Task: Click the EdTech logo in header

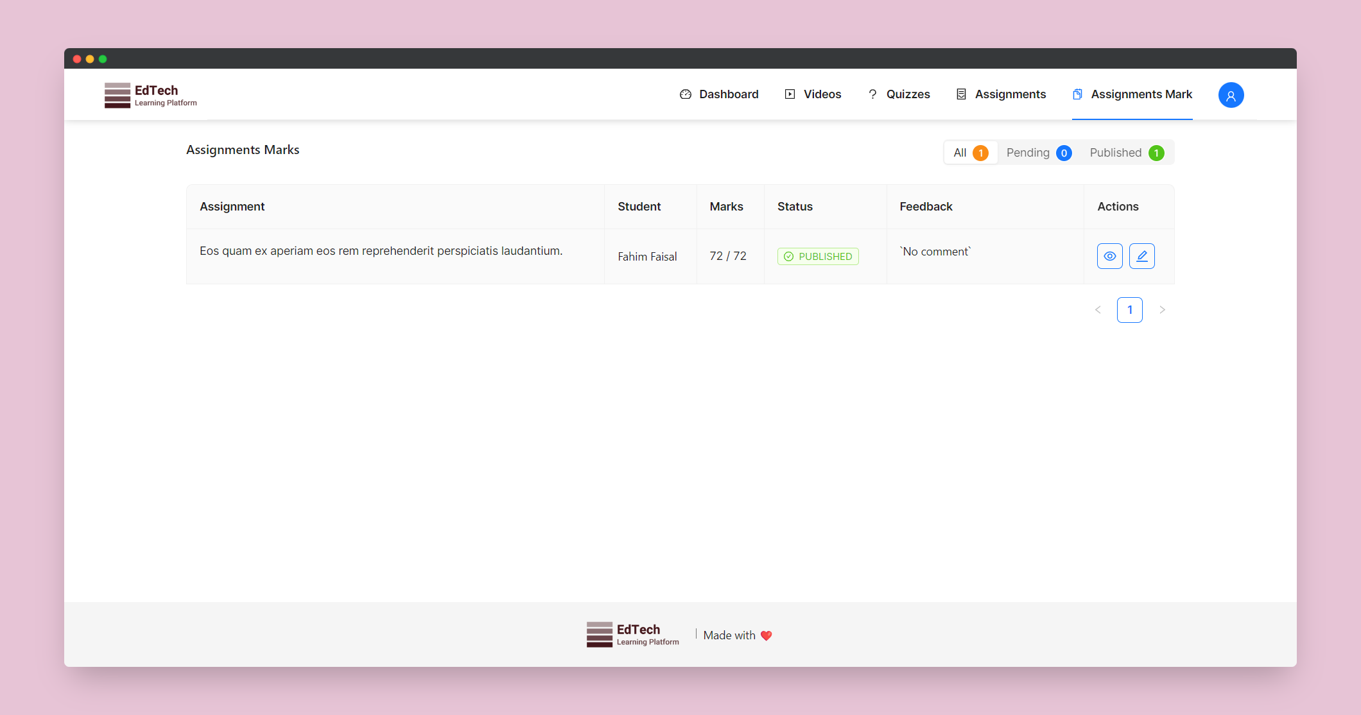Action: [x=151, y=95]
